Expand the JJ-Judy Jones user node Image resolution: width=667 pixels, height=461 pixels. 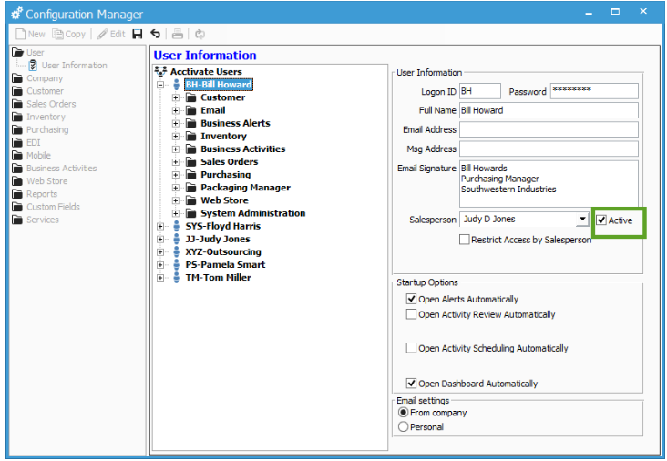(160, 239)
